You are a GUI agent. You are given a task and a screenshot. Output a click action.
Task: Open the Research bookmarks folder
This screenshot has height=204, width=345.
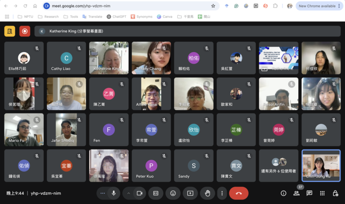[48, 16]
